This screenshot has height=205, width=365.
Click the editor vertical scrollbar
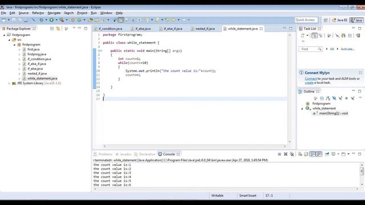pyautogui.click(x=290, y=88)
